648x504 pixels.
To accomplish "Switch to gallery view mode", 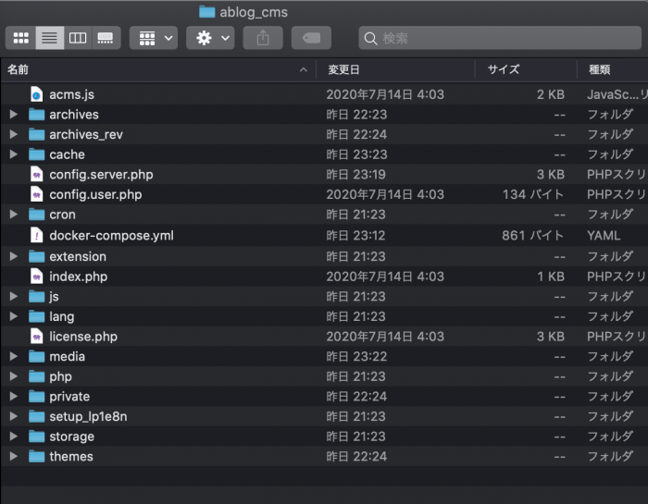I will [x=106, y=38].
